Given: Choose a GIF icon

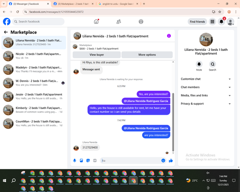Looking at the screenshot, I should [95, 160].
